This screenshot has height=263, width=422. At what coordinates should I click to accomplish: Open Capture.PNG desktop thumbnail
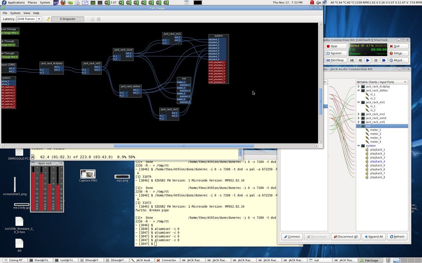[88, 174]
